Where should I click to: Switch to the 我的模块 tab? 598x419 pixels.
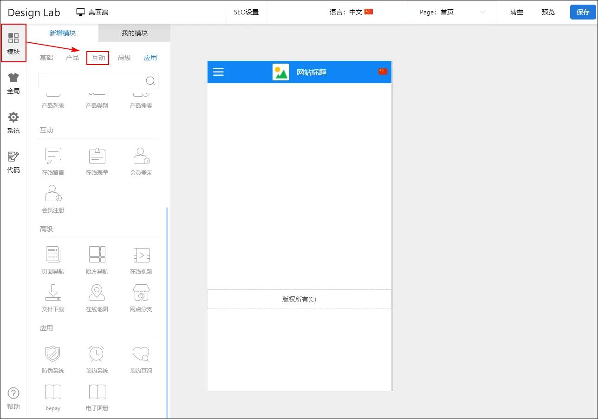point(134,33)
